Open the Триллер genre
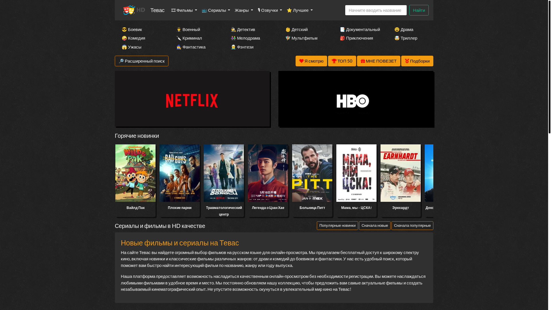 click(406, 38)
